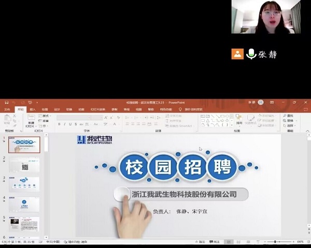The width and height of the screenshot is (311, 248).
Task: Click the Convert to SmartArt button
Action: [x=179, y=126]
